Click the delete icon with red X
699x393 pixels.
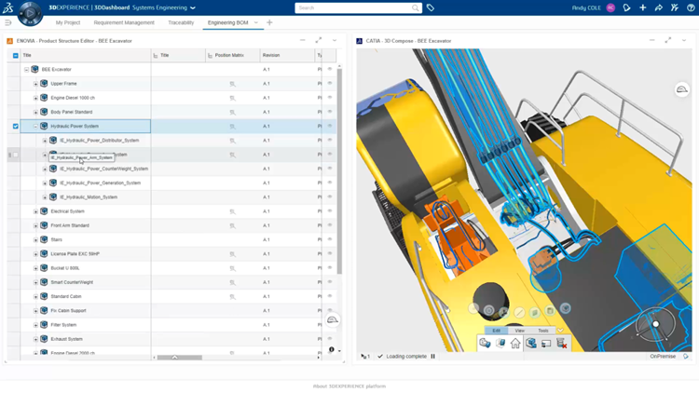coord(562,344)
